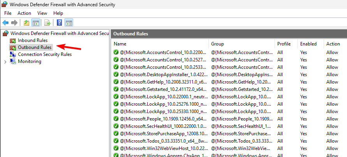Image resolution: width=347 pixels, height=157 pixels.
Task: Click the Connection Security Rules icon
Action: [x=13, y=54]
